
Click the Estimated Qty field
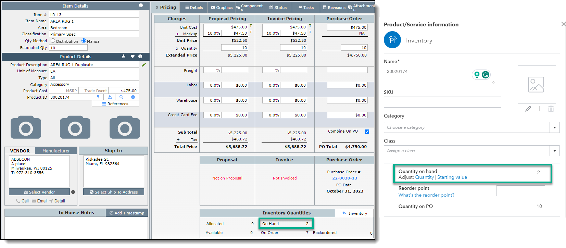(68, 48)
